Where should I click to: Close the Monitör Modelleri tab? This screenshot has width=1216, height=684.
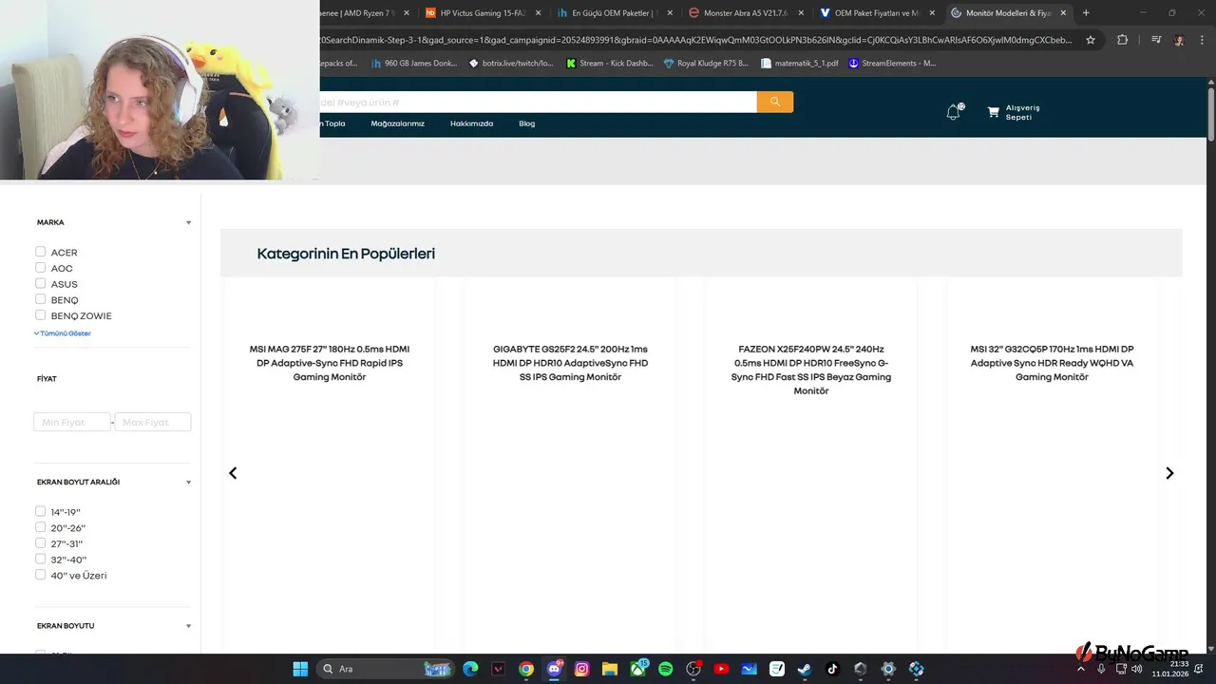coord(1065,12)
